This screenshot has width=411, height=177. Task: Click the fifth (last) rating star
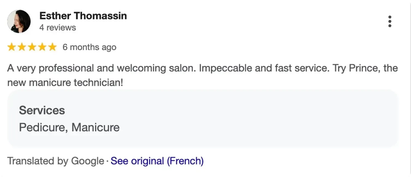[x=52, y=47]
